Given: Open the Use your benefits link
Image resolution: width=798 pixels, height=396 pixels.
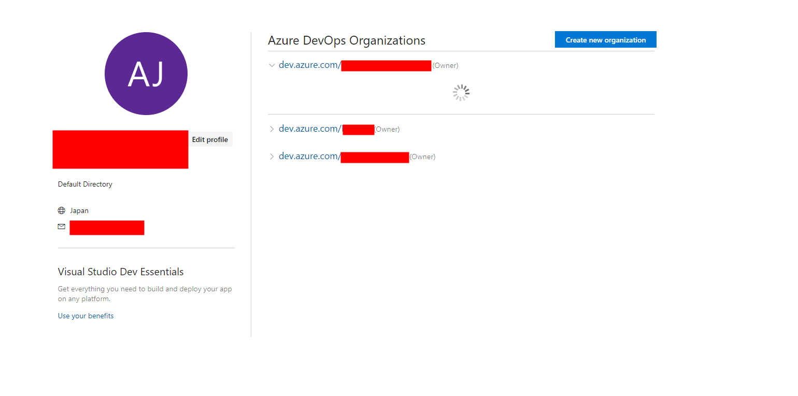Looking at the screenshot, I should point(85,316).
